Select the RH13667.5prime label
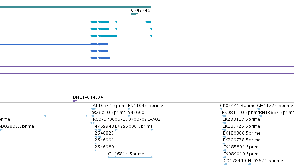 coord(277,113)
